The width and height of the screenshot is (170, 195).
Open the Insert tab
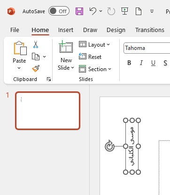(66, 30)
